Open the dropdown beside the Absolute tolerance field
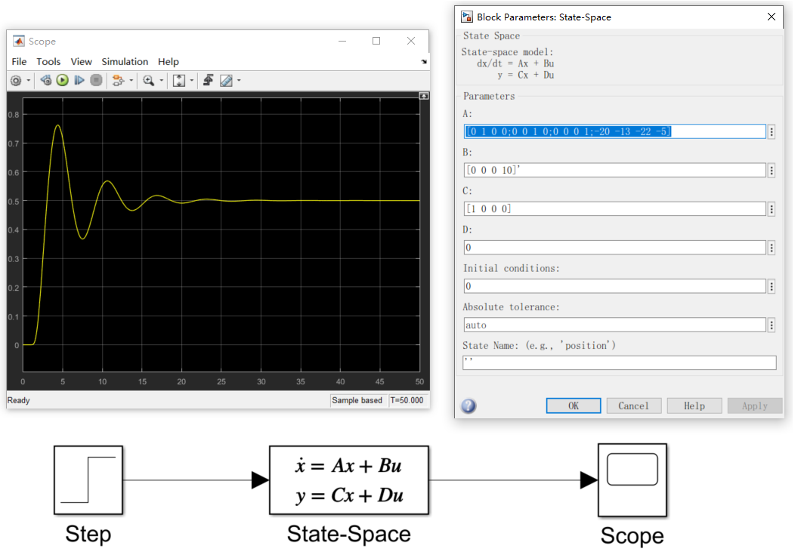 (772, 325)
